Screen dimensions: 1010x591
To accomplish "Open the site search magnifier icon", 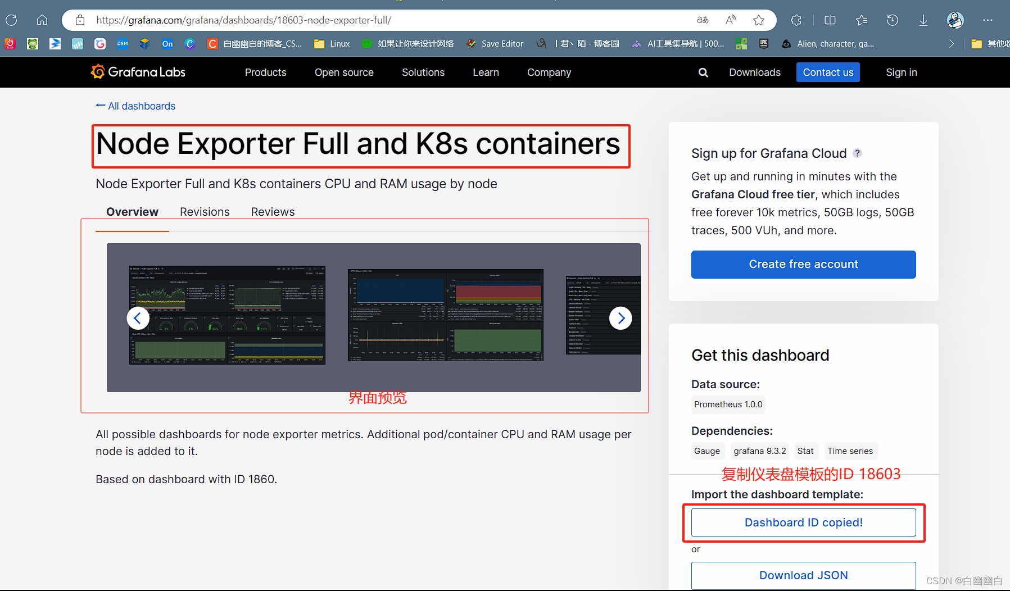I will [703, 72].
